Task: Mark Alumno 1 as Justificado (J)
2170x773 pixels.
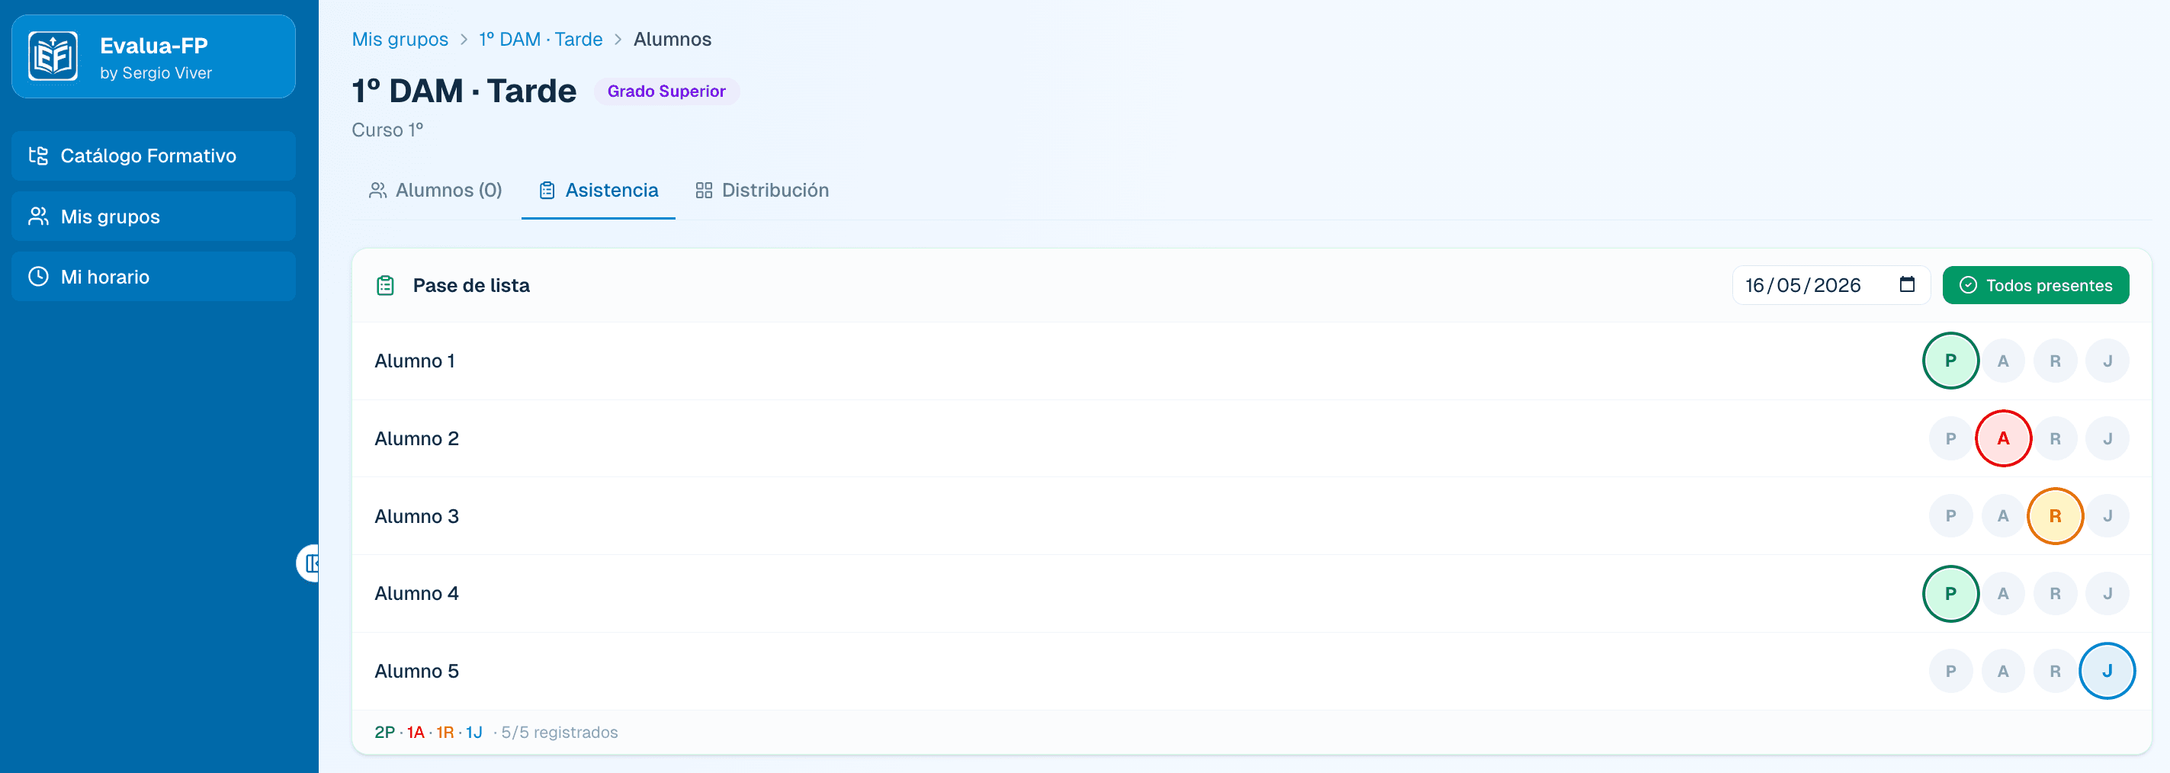Action: 2107,361
